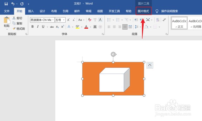
Task: Align text right
Action: [120, 27]
